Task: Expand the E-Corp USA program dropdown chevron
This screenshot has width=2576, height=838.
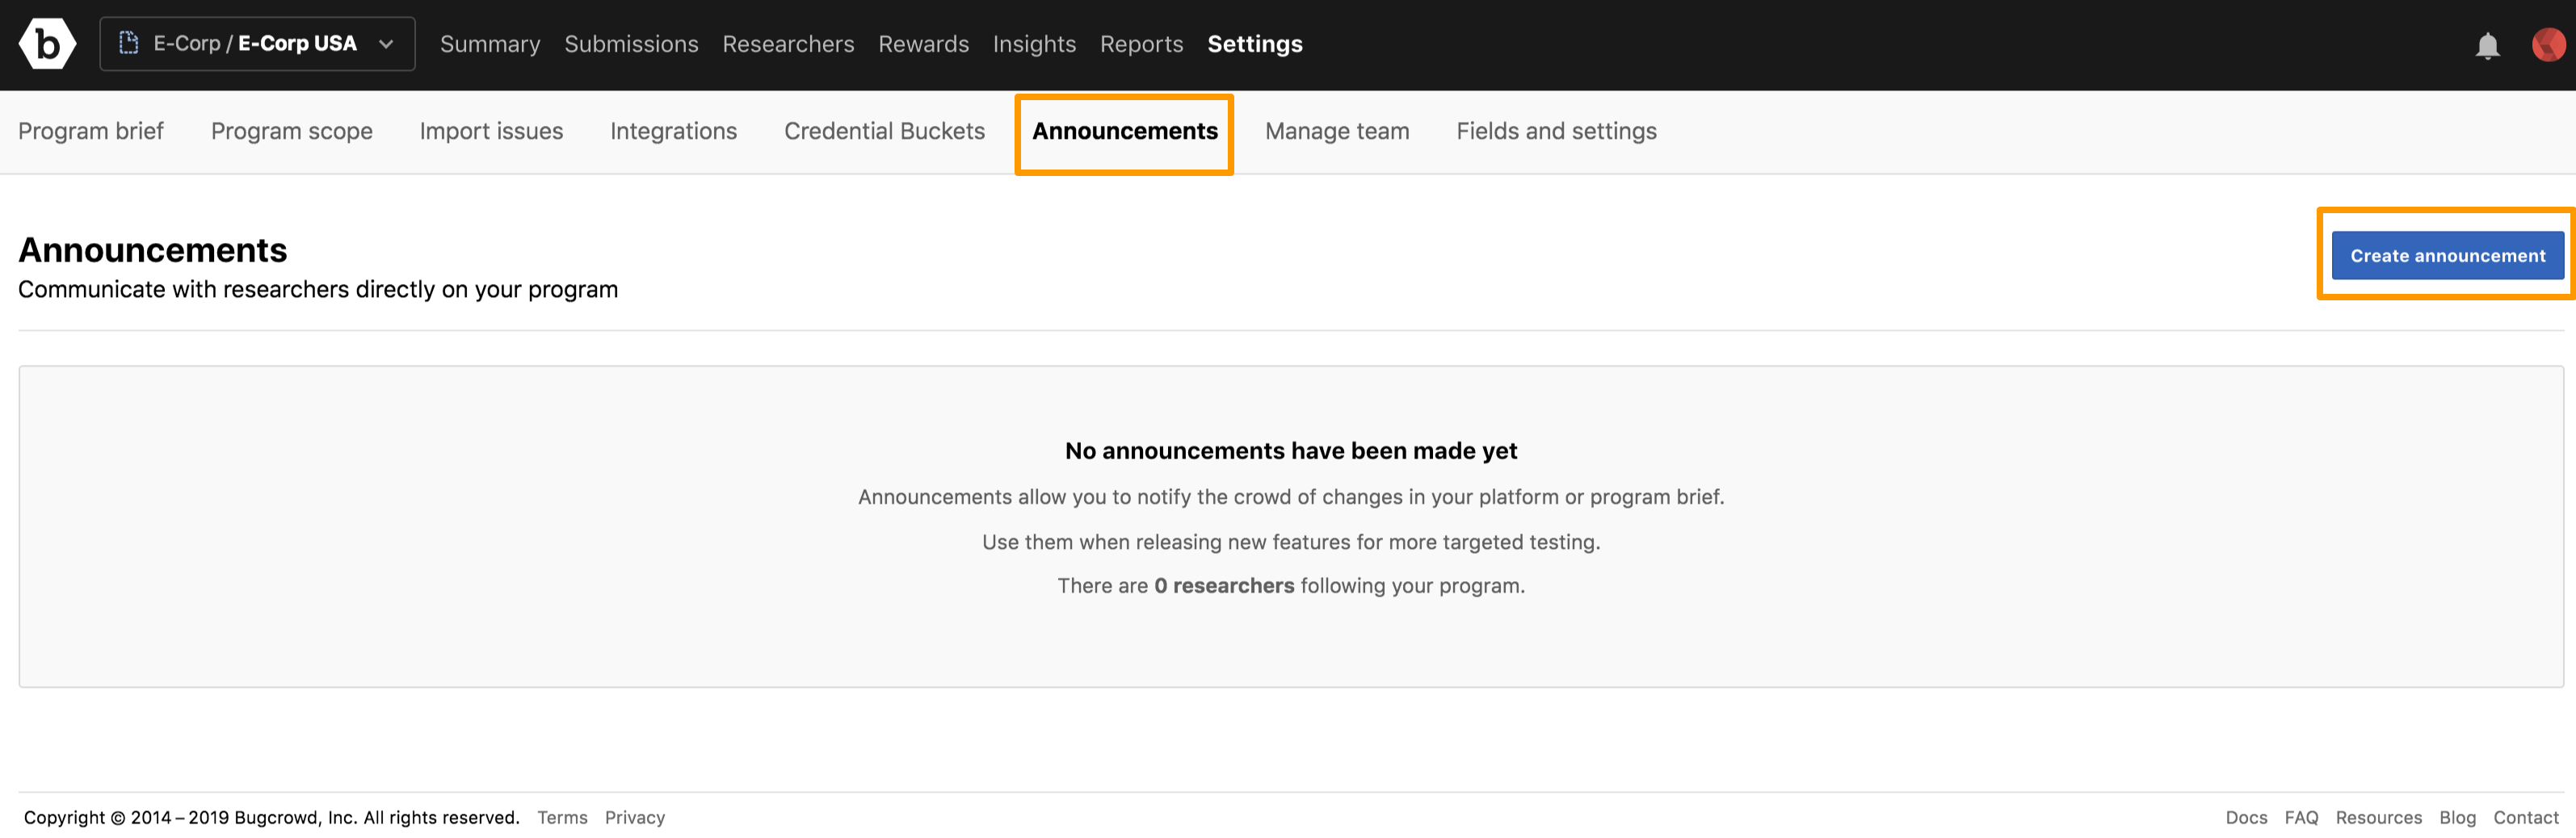Action: point(386,44)
